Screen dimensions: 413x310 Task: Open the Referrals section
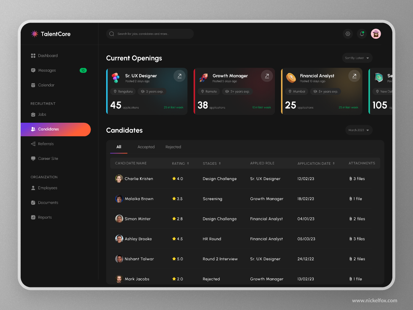tap(46, 144)
